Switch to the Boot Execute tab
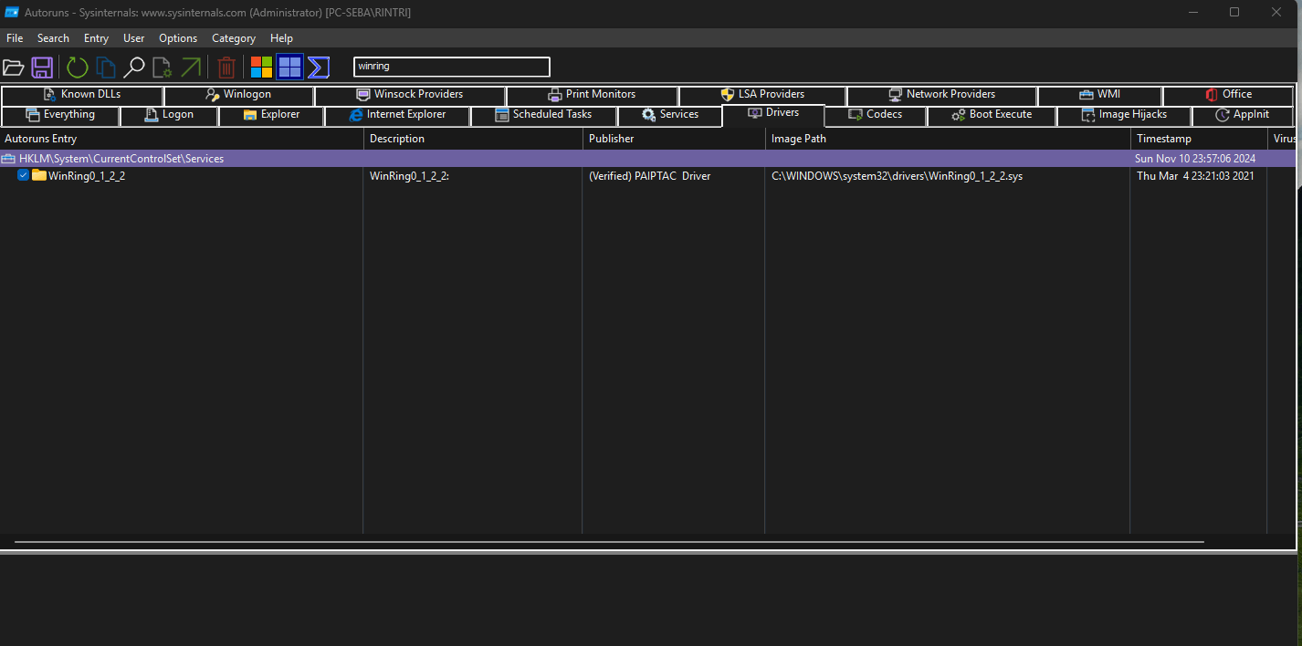 pyautogui.click(x=992, y=115)
